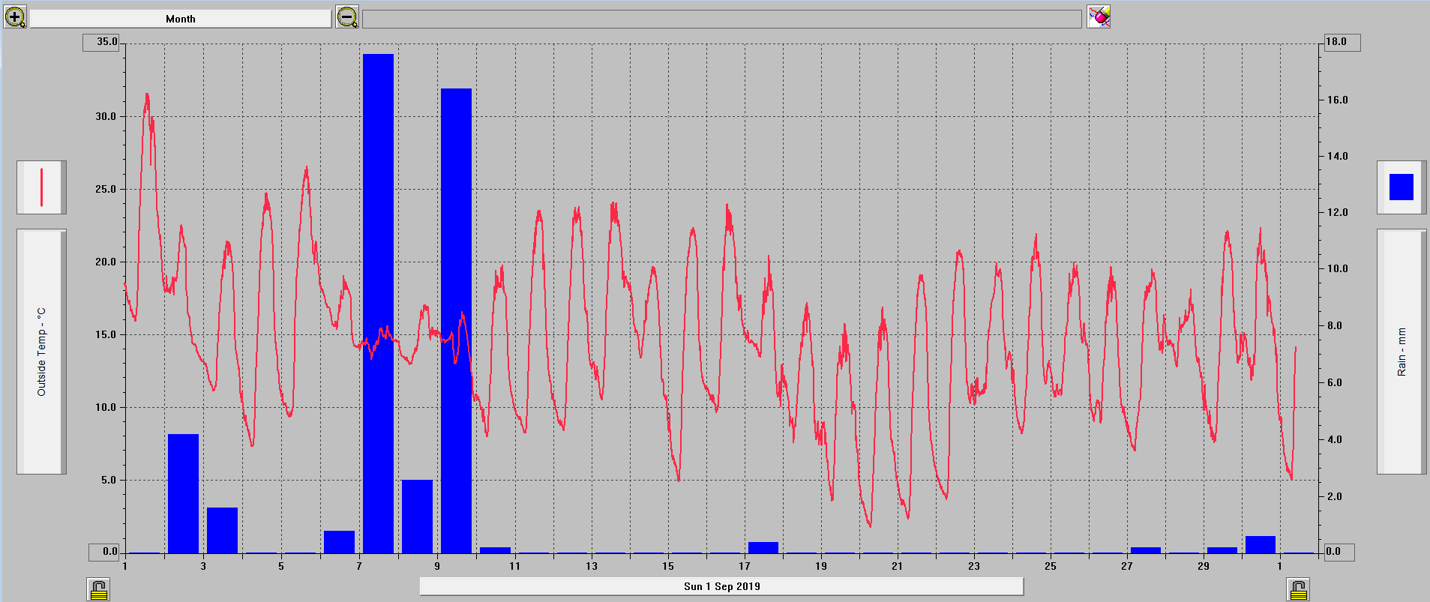Click the left axis 0.0 minimum field
This screenshot has width=1430, height=602.
point(104,552)
